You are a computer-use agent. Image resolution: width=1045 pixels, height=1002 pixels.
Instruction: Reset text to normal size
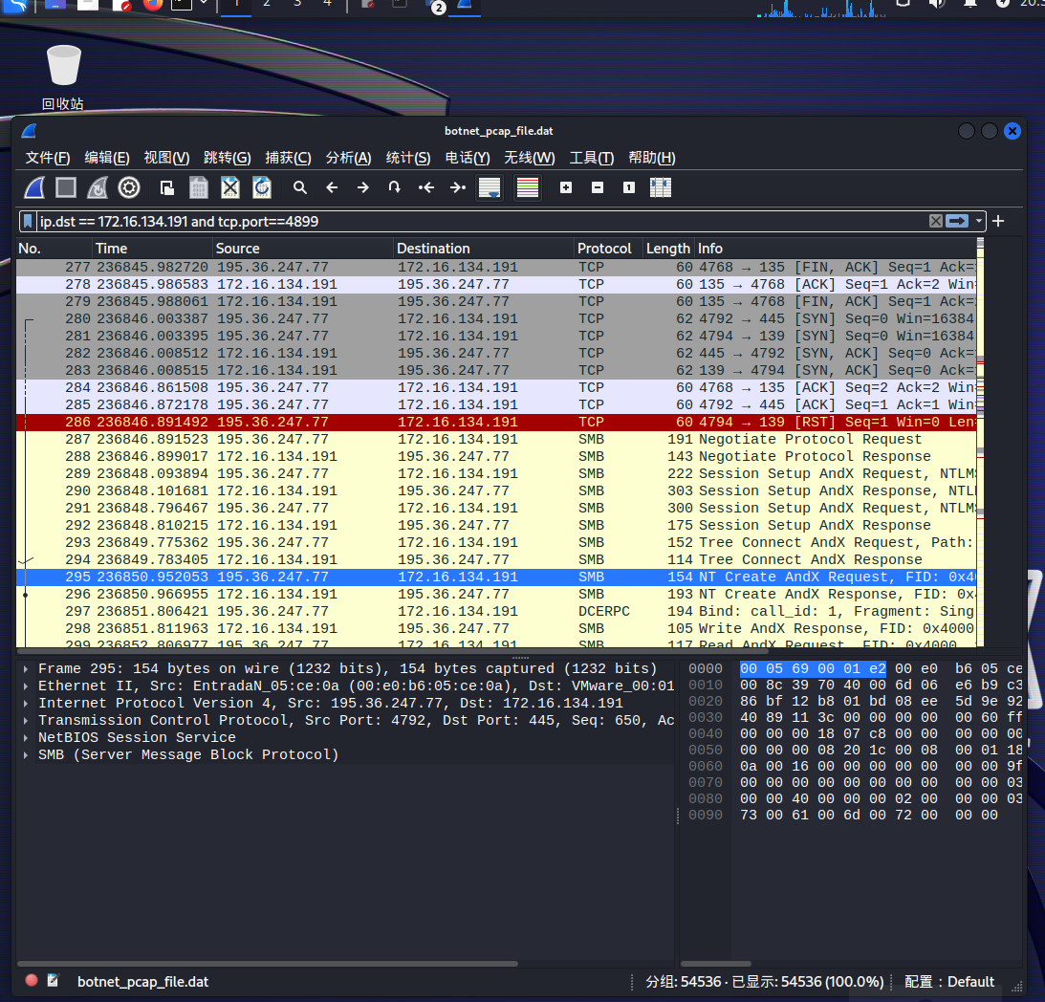tap(628, 188)
